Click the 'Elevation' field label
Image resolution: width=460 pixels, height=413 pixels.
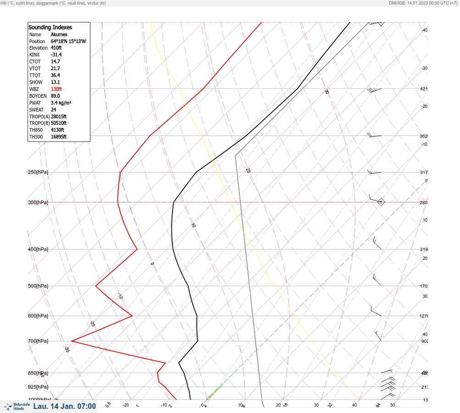(38, 48)
